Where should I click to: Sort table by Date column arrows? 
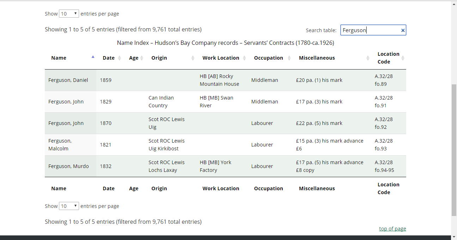119,58
